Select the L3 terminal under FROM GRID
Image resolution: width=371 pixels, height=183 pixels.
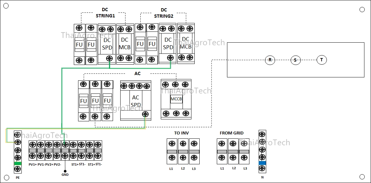[x=244, y=151]
